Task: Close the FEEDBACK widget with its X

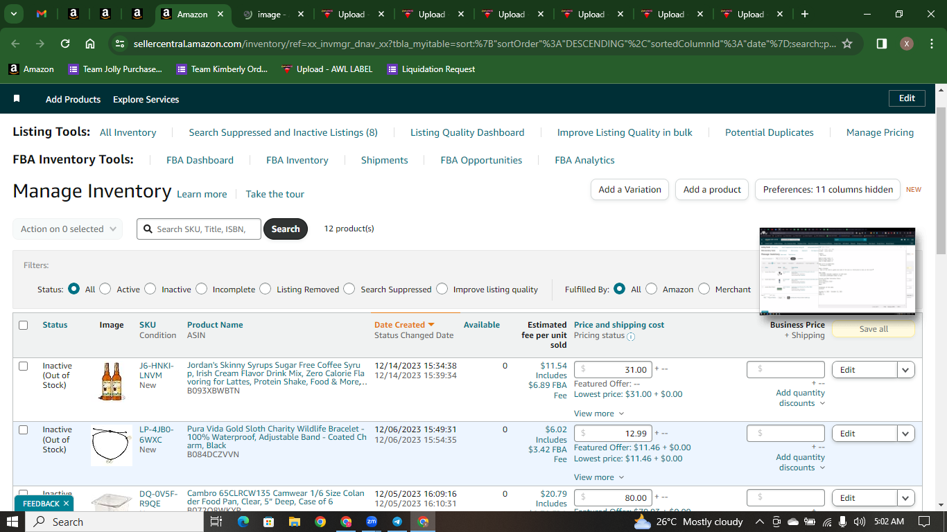Action: click(66, 504)
